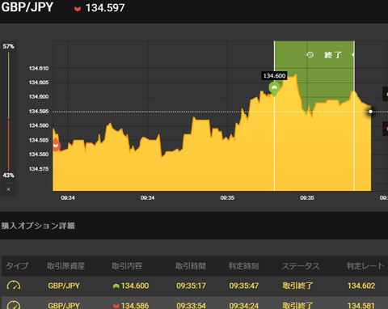Click the green portion of sentiment bar

coord(9,86)
